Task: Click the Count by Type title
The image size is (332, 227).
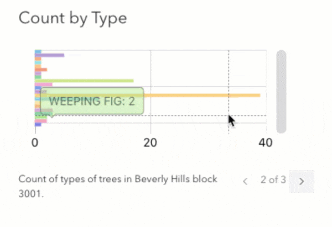Action: coord(72,18)
